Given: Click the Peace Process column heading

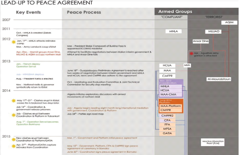Looking at the screenshot, I should [84, 12].
